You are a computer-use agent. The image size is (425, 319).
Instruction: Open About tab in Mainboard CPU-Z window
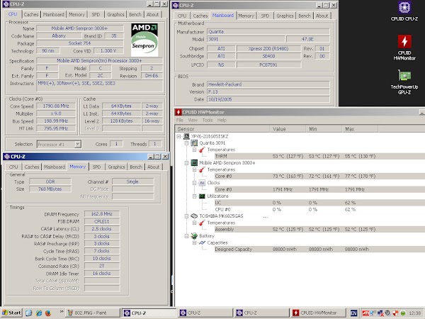322,16
